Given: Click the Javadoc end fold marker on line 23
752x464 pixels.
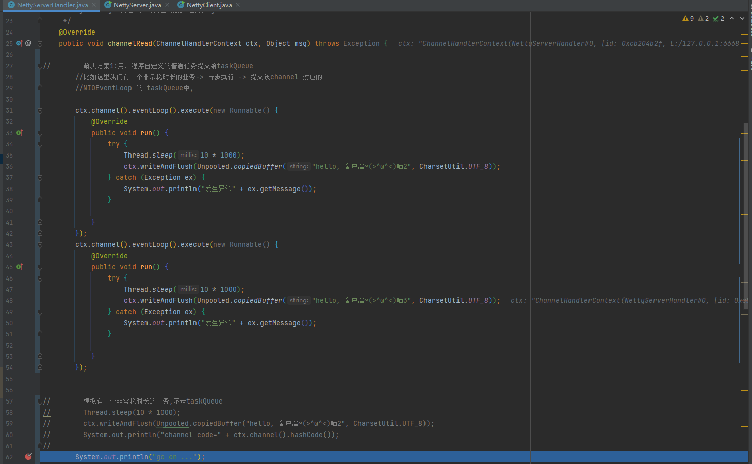Looking at the screenshot, I should click(40, 21).
